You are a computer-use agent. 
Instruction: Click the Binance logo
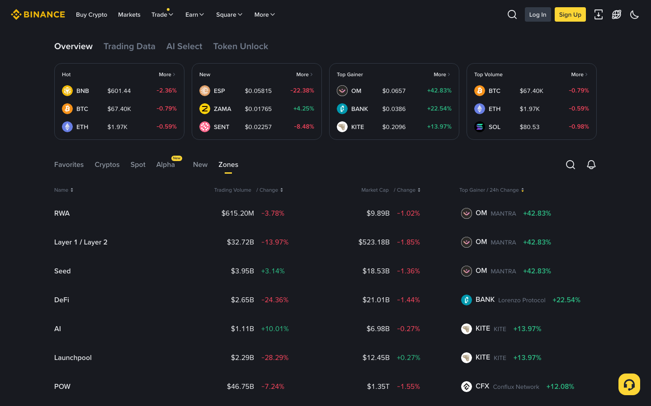tap(38, 14)
